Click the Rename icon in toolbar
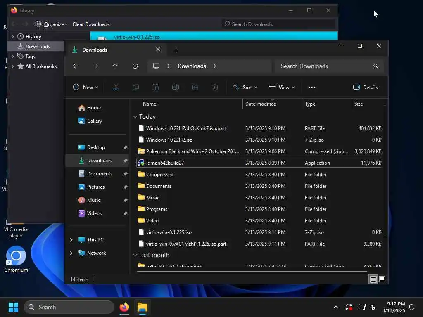The image size is (423, 317). pyautogui.click(x=176, y=88)
